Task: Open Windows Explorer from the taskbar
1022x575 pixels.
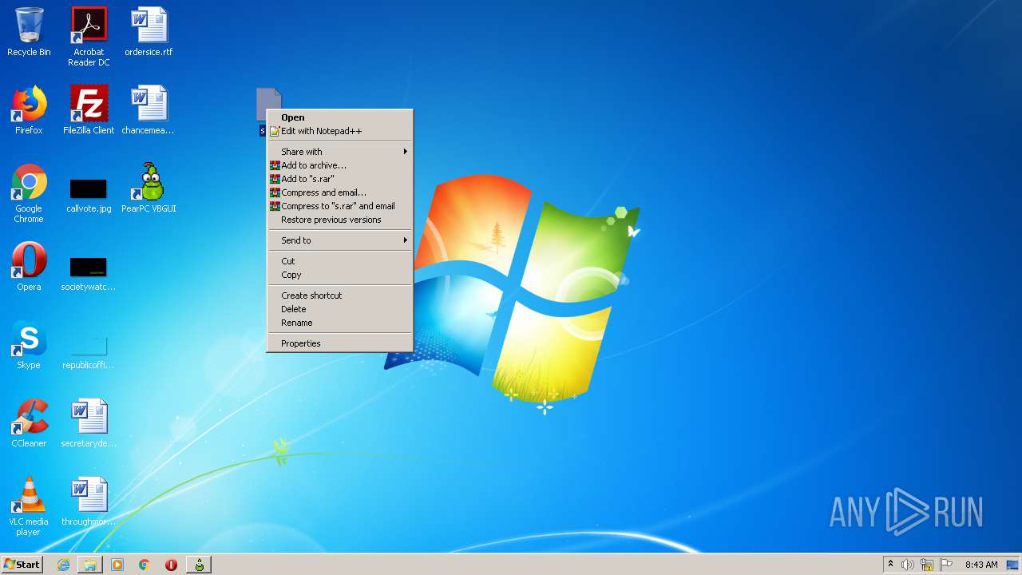Action: pyautogui.click(x=90, y=565)
